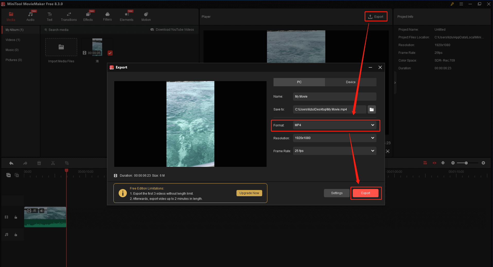This screenshot has width=493, height=267.
Task: Click the Import Media Files folder box
Action: (61, 47)
